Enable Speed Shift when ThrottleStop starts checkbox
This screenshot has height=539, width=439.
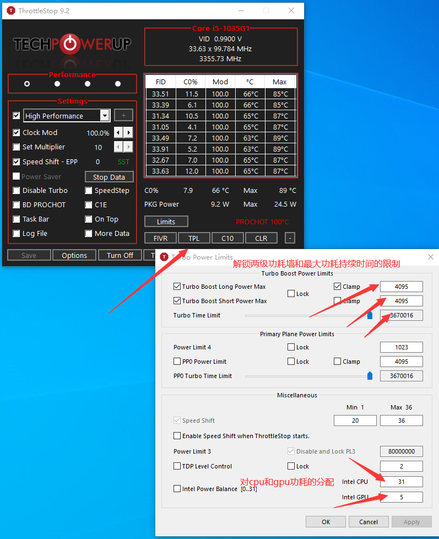point(177,436)
